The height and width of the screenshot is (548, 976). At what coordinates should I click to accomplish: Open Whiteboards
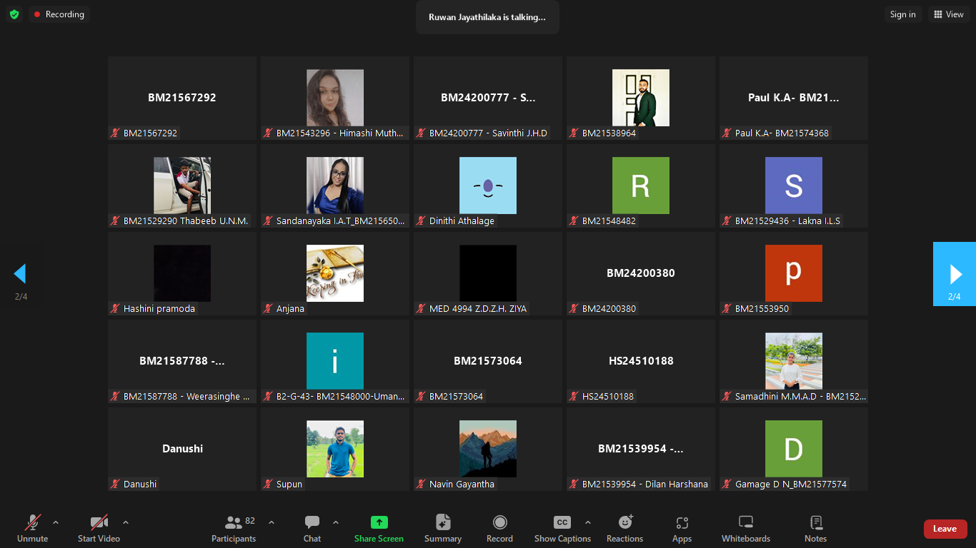[746, 528]
